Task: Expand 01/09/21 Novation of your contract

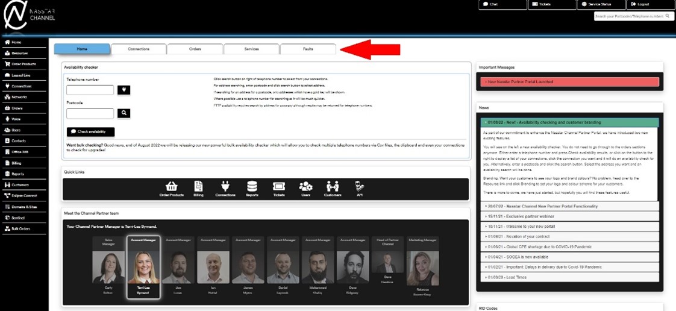Action: pos(569,236)
